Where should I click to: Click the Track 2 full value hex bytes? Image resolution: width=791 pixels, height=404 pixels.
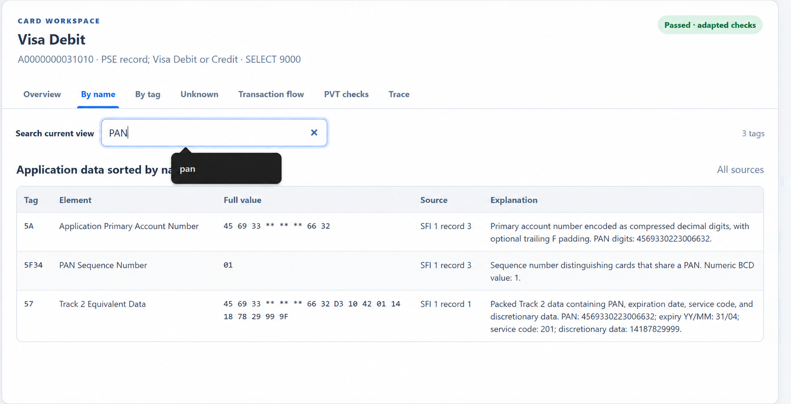[312, 310]
